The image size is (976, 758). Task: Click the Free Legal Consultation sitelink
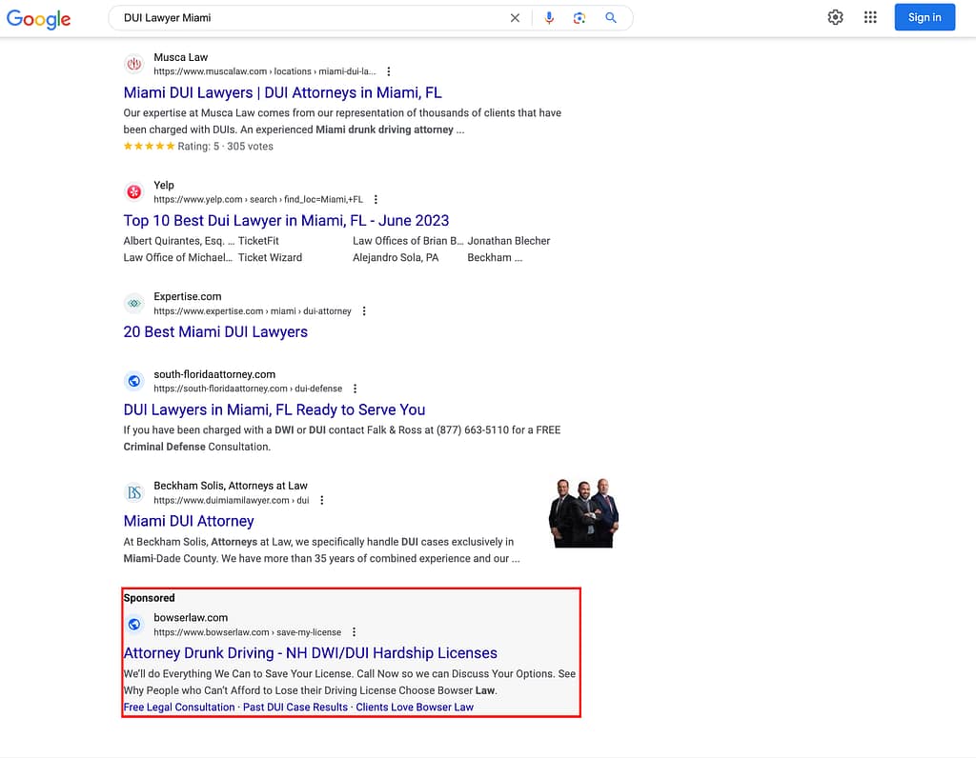pos(179,707)
